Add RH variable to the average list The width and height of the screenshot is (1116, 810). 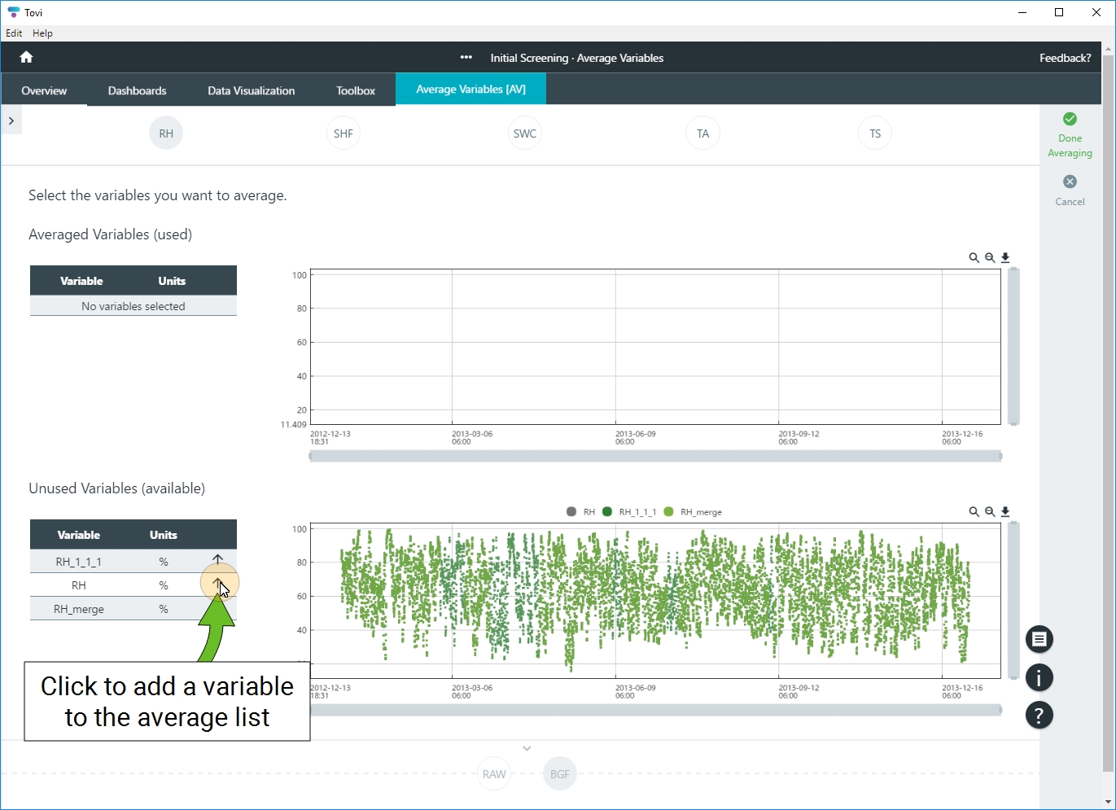coord(218,584)
